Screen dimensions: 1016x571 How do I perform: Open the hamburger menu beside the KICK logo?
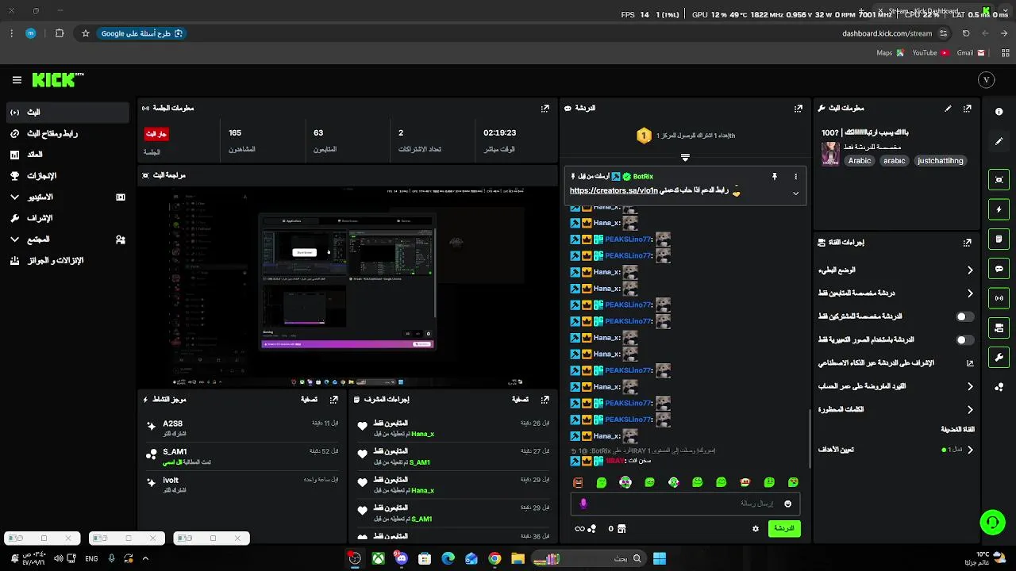[17, 80]
